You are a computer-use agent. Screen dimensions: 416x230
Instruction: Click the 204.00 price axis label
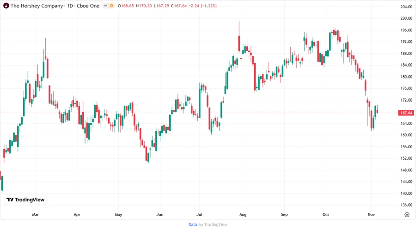[406, 7]
